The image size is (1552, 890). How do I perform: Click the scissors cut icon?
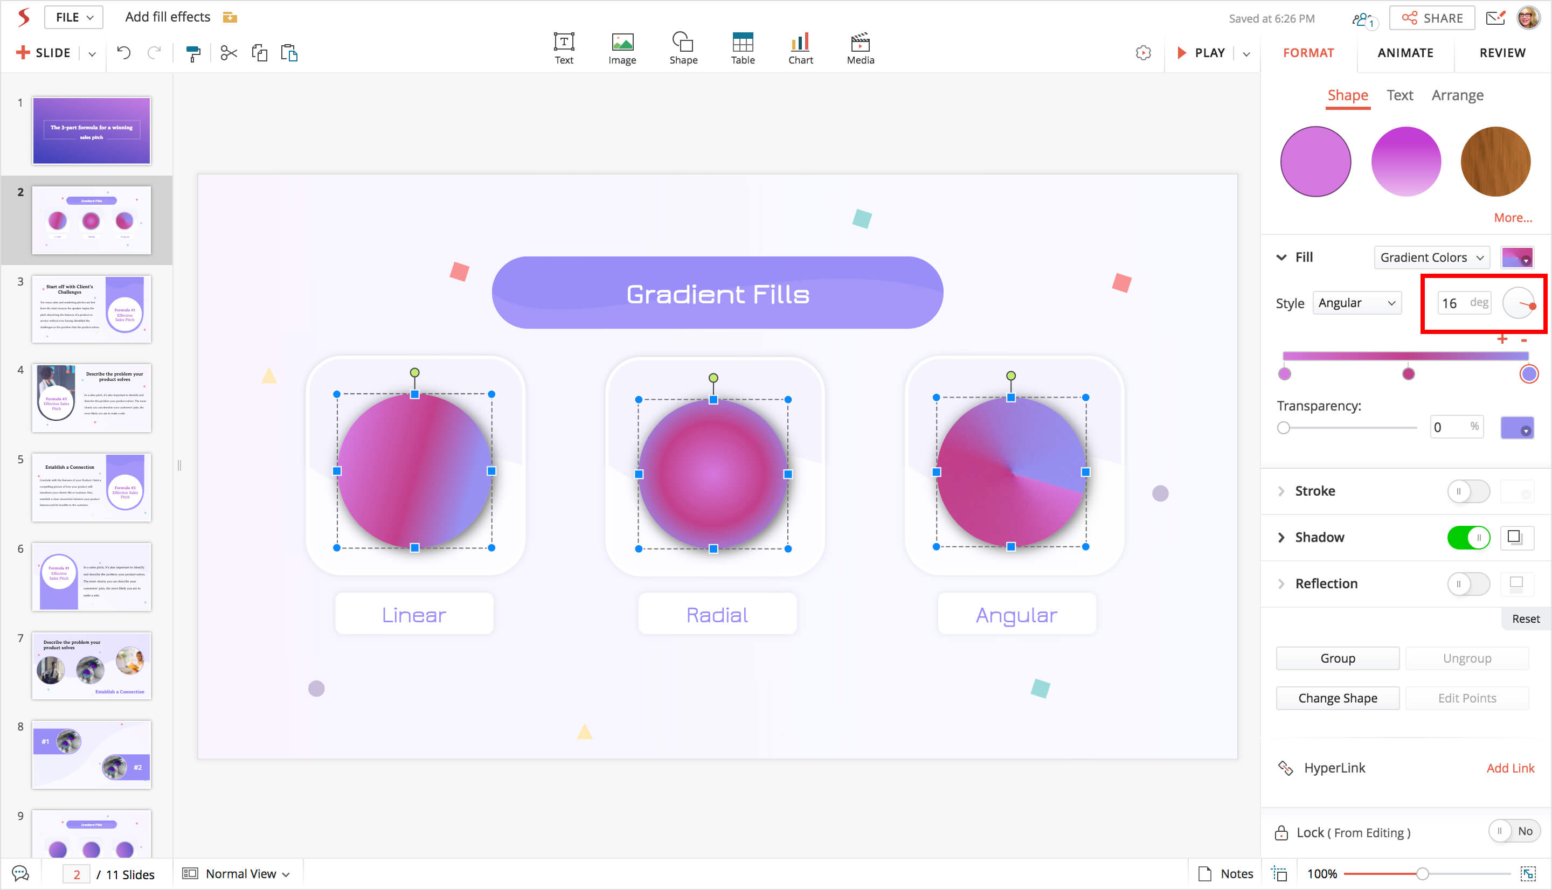click(x=228, y=53)
